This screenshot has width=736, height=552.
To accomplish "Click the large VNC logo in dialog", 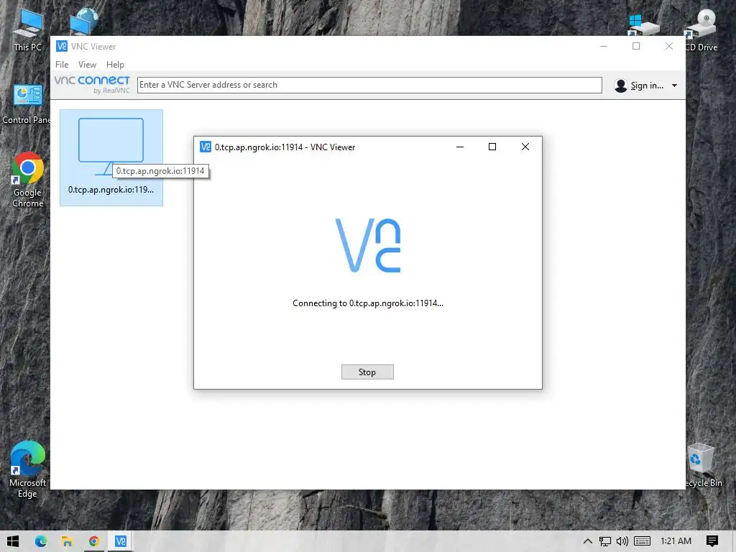I will click(x=367, y=245).
